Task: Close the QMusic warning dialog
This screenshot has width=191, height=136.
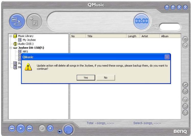Action: click(x=167, y=57)
